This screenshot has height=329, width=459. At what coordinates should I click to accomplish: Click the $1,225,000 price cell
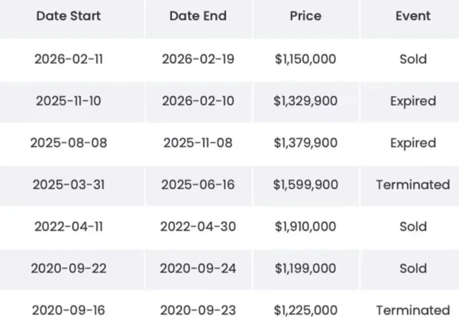305,310
